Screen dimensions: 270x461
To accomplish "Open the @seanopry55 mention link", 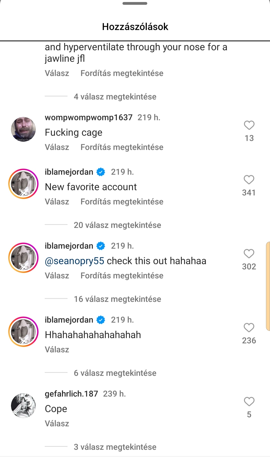I will pyautogui.click(x=74, y=261).
